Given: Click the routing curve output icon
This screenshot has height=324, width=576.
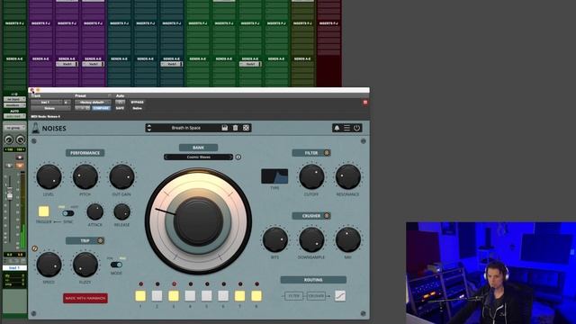Looking at the screenshot, I should pos(340,296).
